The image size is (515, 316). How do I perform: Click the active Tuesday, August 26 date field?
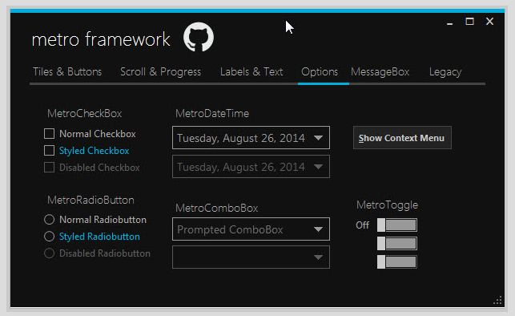(251, 137)
